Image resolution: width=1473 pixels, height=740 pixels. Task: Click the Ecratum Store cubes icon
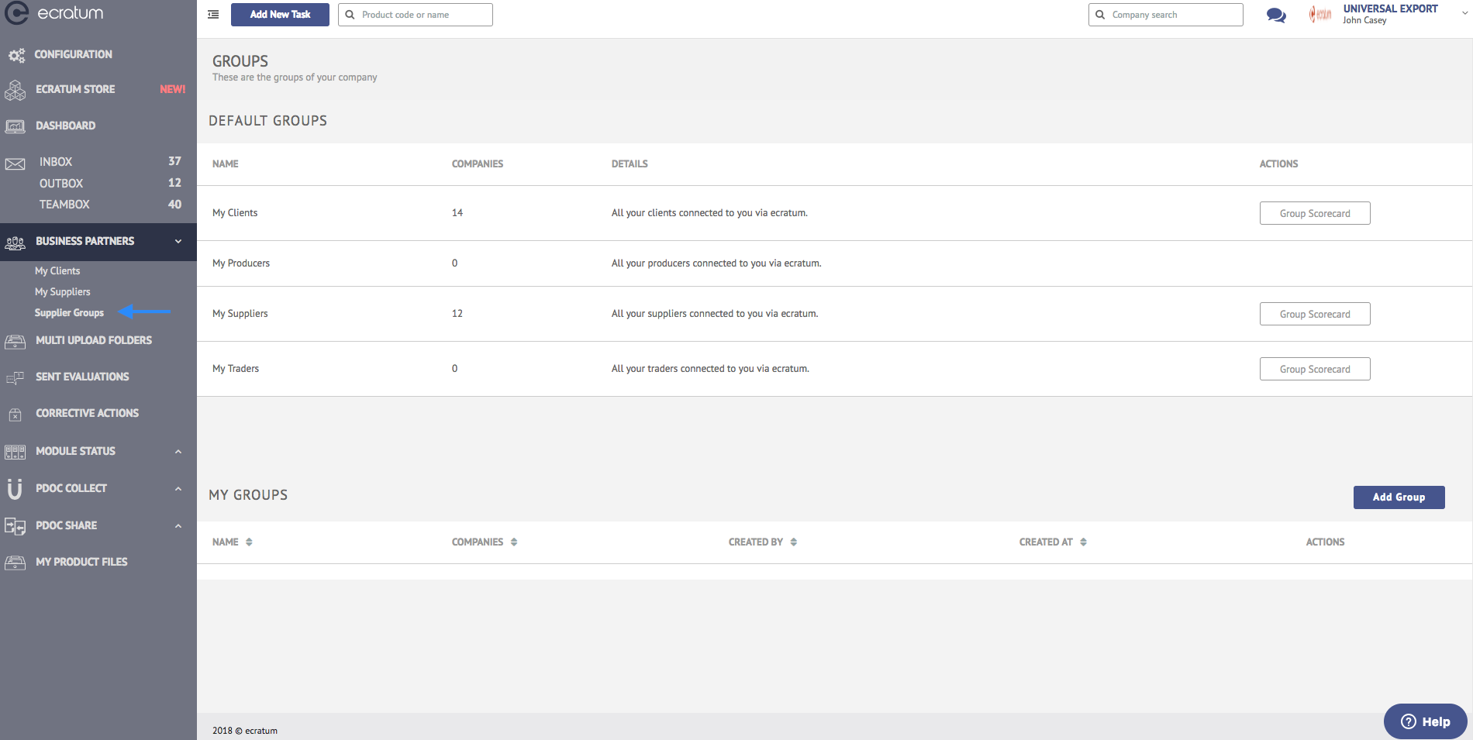point(15,90)
